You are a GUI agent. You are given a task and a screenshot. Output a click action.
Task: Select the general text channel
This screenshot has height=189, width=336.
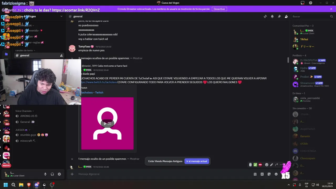[39, 55]
